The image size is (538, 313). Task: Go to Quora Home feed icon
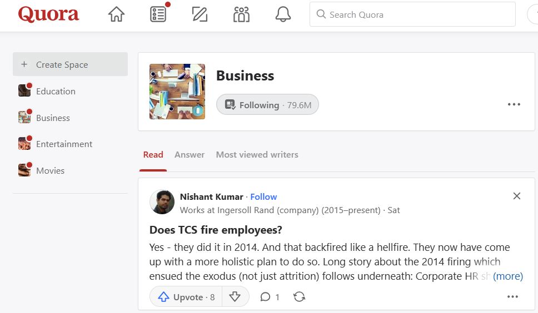pos(116,14)
